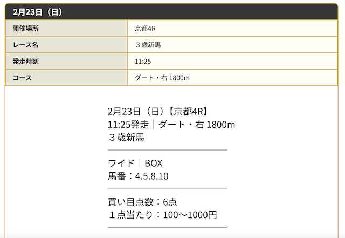Select the レース名 label cell

(66, 45)
